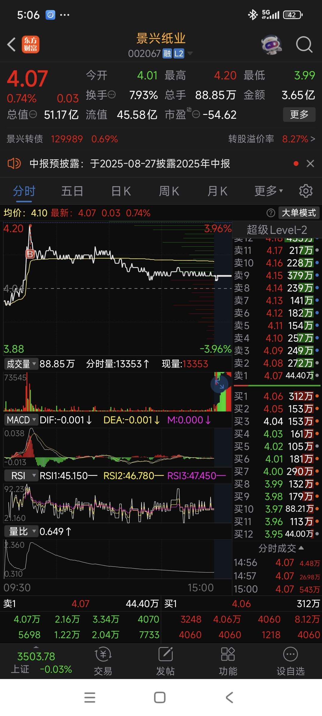Select the 卖5 4.11 order row

(277, 325)
